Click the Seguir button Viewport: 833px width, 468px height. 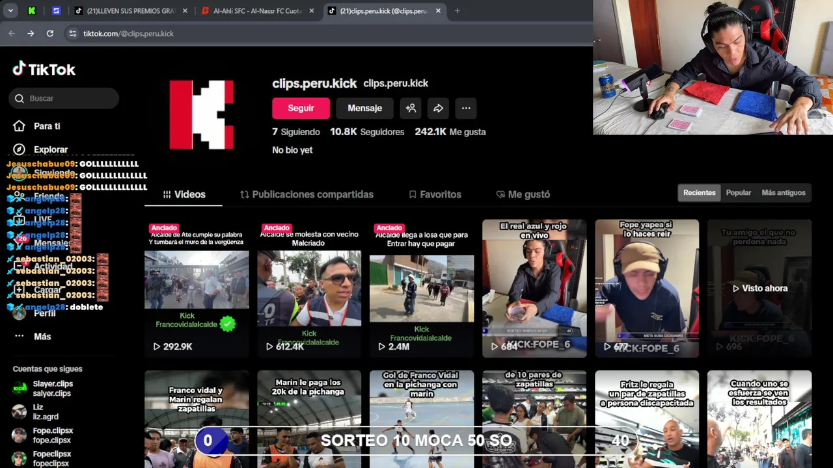301,108
